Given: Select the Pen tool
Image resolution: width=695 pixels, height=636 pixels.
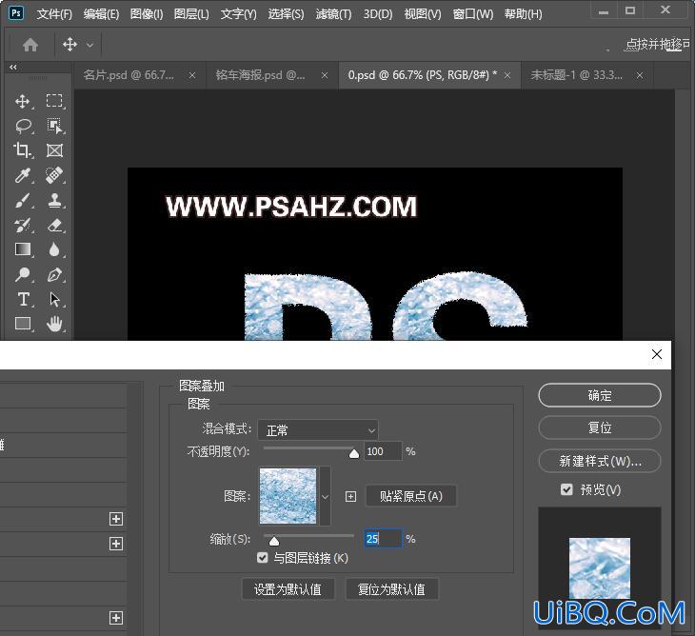Looking at the screenshot, I should point(54,274).
